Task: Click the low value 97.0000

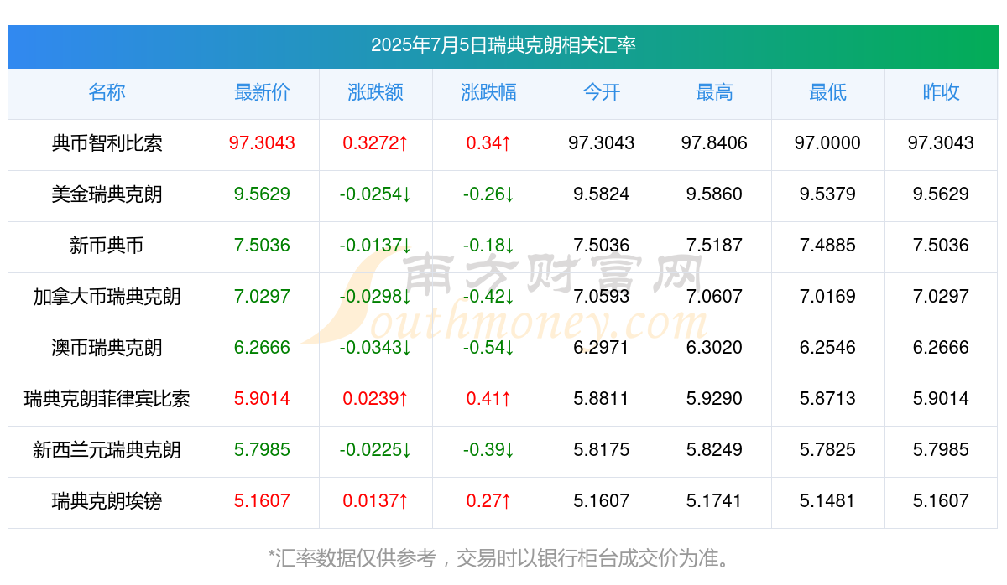Action: click(x=827, y=143)
